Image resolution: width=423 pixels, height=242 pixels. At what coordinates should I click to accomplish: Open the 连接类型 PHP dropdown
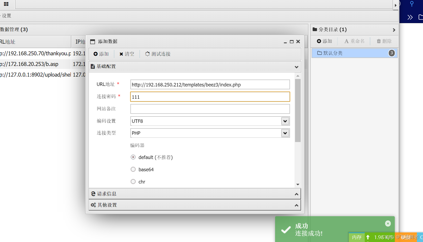point(285,133)
